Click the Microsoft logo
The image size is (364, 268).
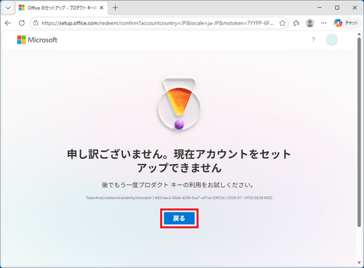[37, 40]
